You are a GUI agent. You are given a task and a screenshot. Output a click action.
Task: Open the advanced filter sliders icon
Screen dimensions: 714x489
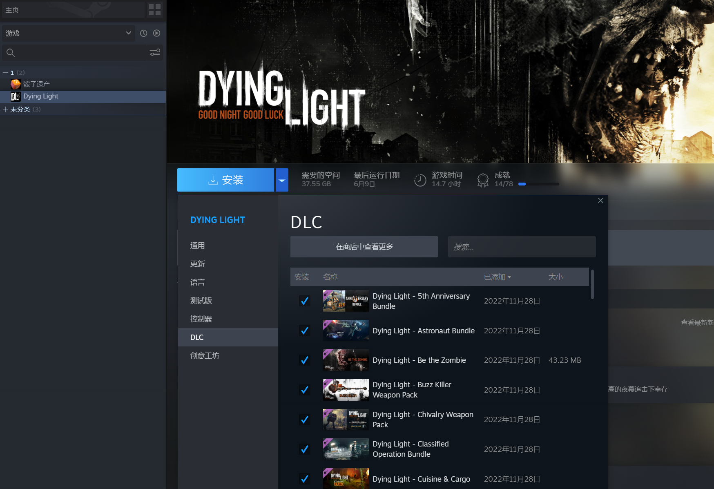(x=155, y=52)
